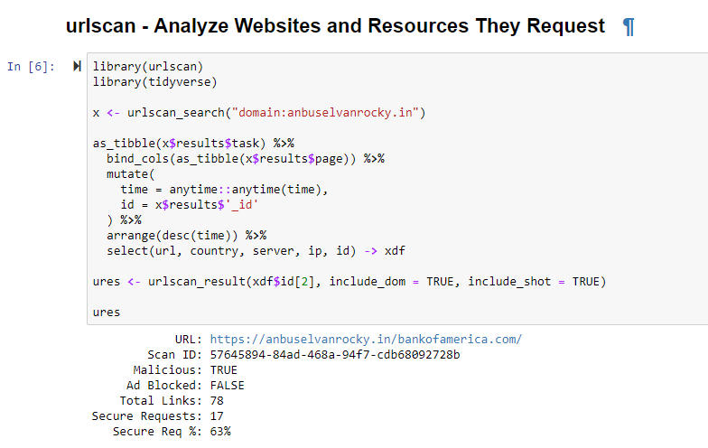Click the Malicious TRUE output value
The height and width of the screenshot is (448, 708).
click(223, 370)
